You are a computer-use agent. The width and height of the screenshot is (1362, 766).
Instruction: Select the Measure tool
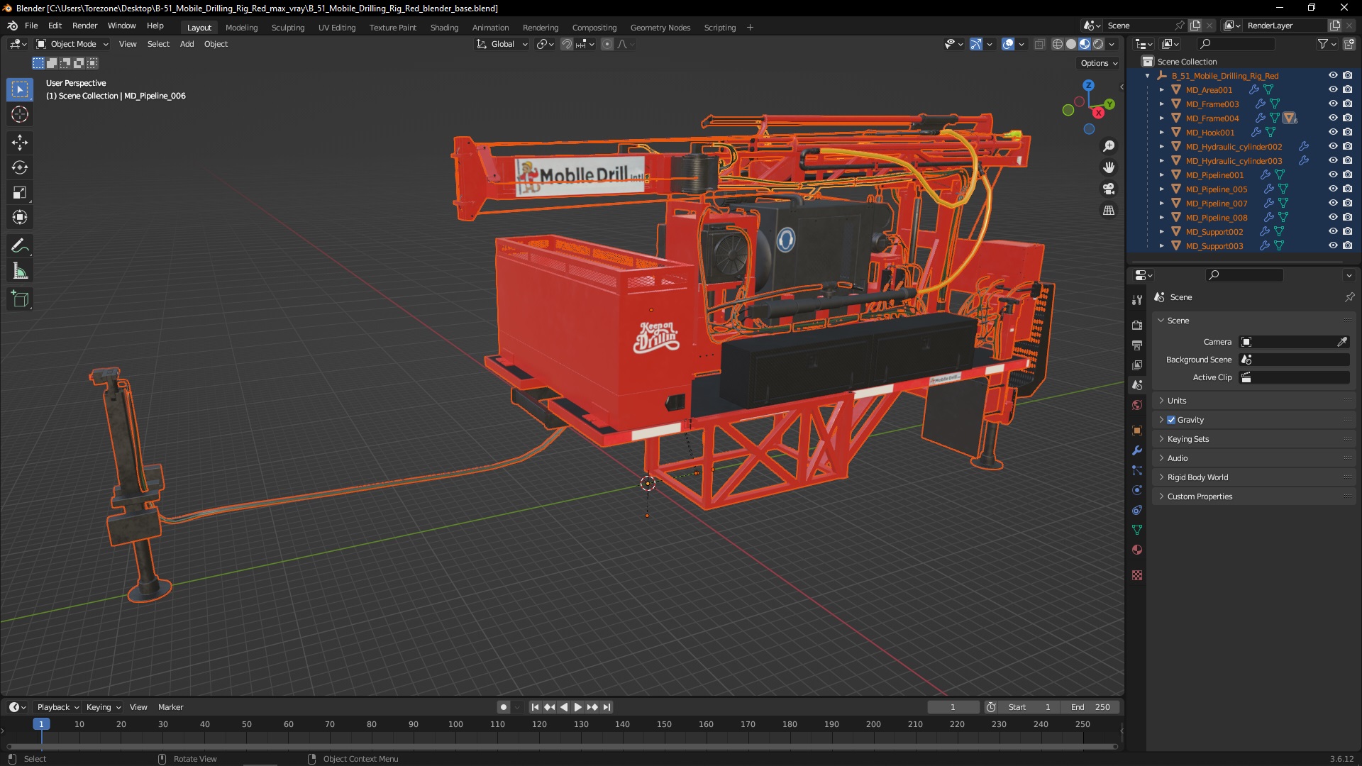click(20, 271)
